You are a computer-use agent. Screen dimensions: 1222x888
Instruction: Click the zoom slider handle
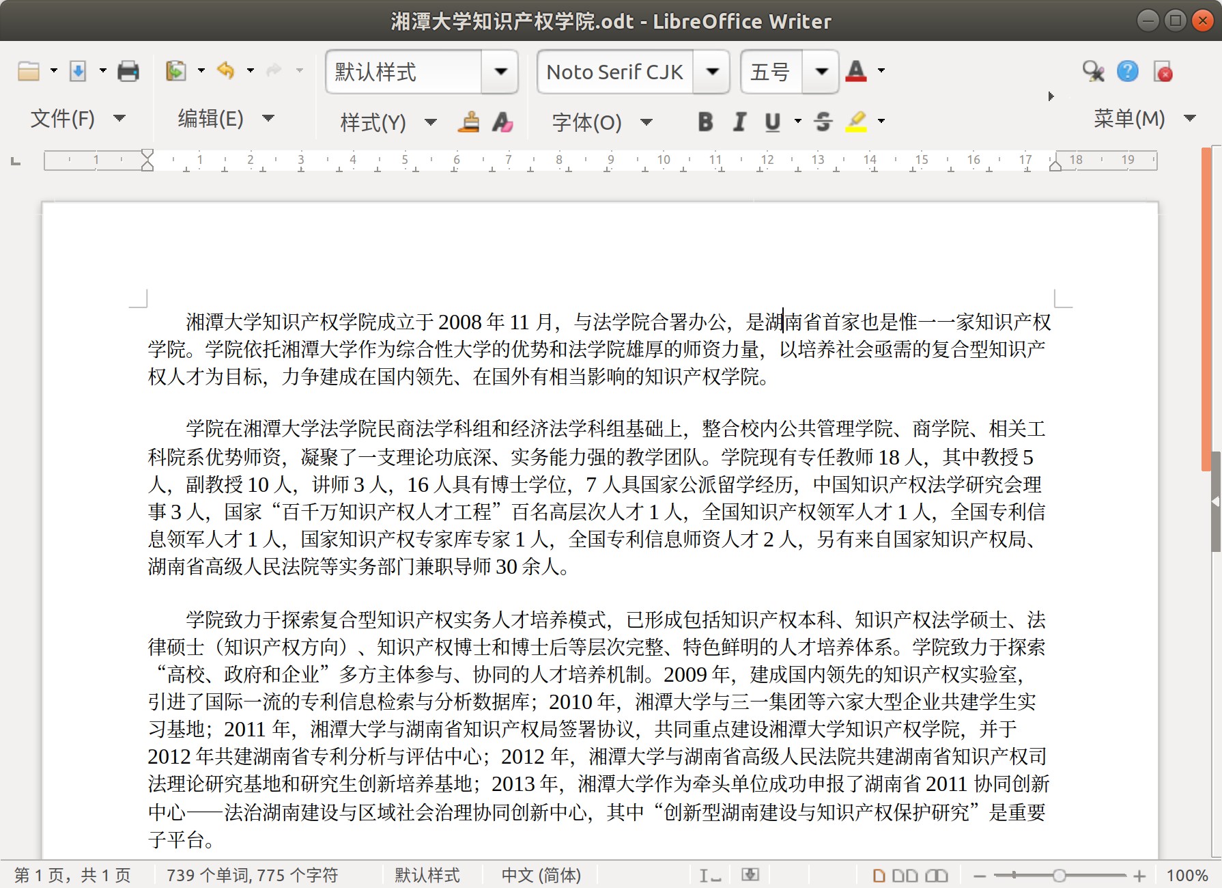click(x=1059, y=875)
